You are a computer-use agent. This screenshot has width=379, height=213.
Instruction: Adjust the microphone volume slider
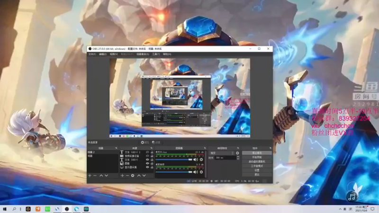(174, 160)
